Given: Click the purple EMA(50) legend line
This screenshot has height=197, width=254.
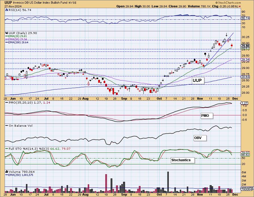Looking at the screenshot, I should click(7, 39).
